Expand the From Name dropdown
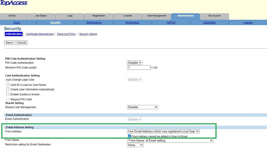The height and width of the screenshot is (151, 267). pyautogui.click(x=170, y=140)
